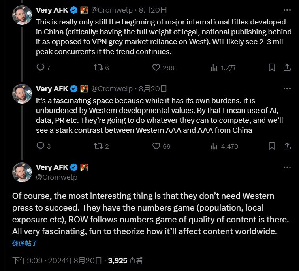Share the first tweet via share icon
Image resolution: width=299 pixels, height=271 pixels.
287,68
